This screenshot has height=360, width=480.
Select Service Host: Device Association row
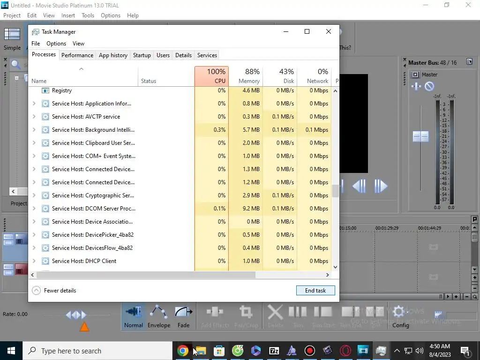pos(180,222)
